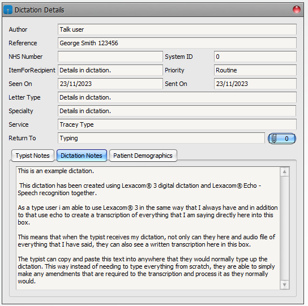This screenshot has height=306, width=308.
Task: Click the Sent On date field
Action: (255, 84)
